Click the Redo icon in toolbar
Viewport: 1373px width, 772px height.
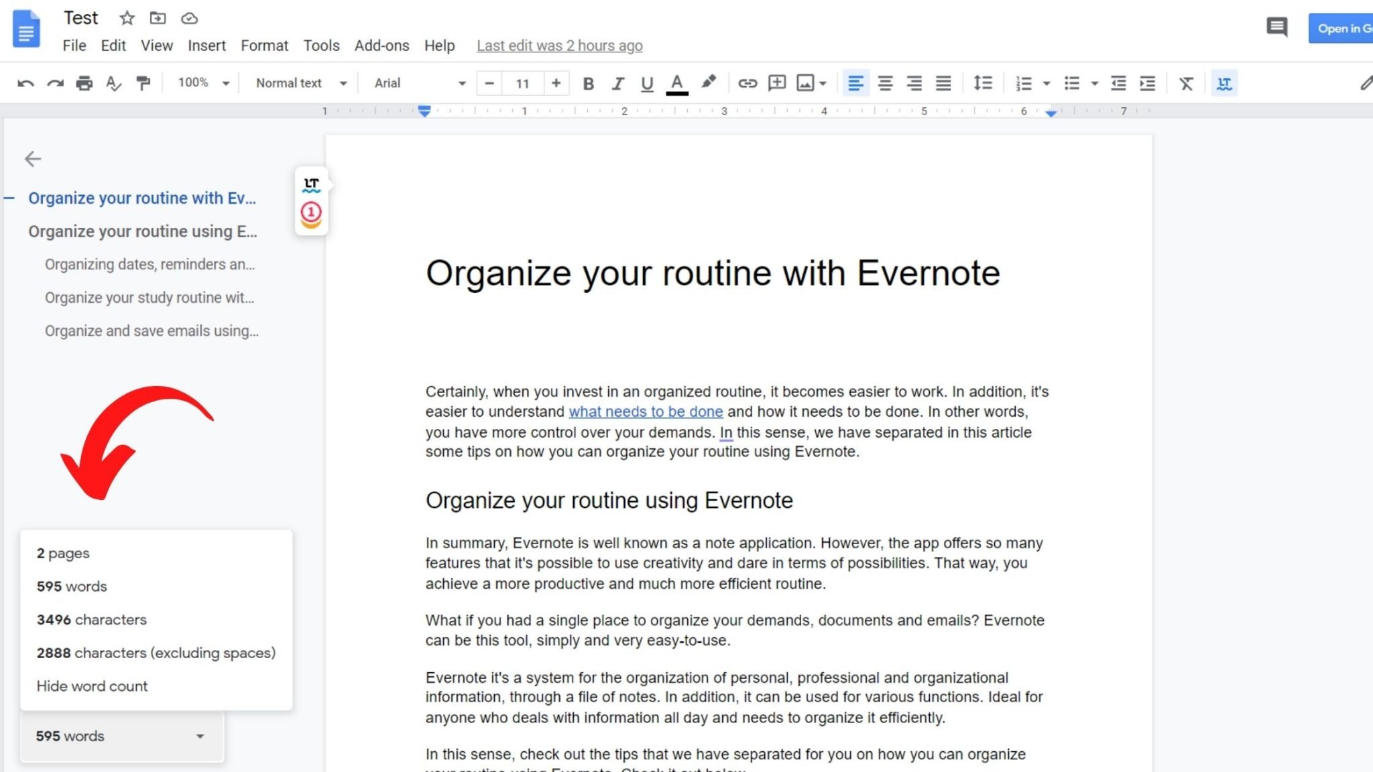55,83
